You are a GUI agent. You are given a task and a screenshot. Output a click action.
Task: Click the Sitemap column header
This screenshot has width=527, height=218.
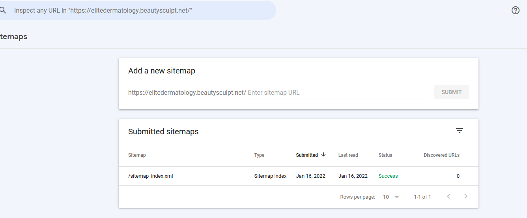click(137, 155)
